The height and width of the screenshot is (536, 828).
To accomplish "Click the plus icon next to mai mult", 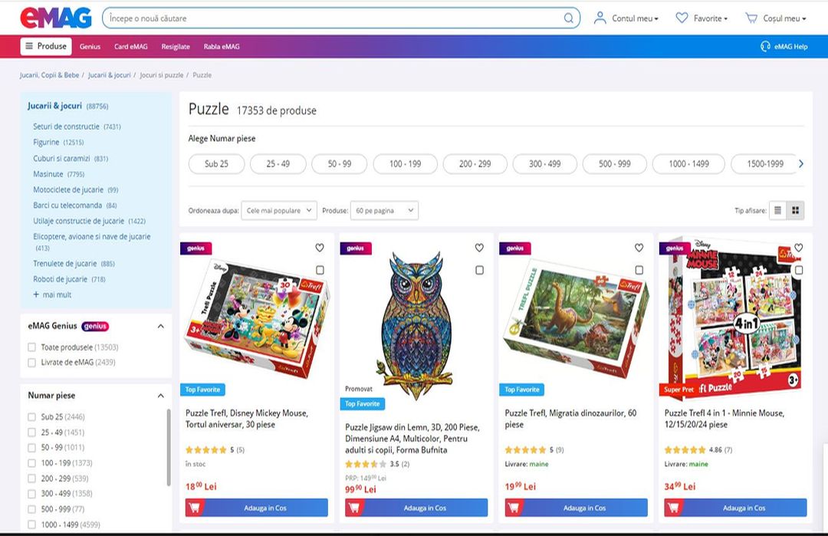I will 36,294.
